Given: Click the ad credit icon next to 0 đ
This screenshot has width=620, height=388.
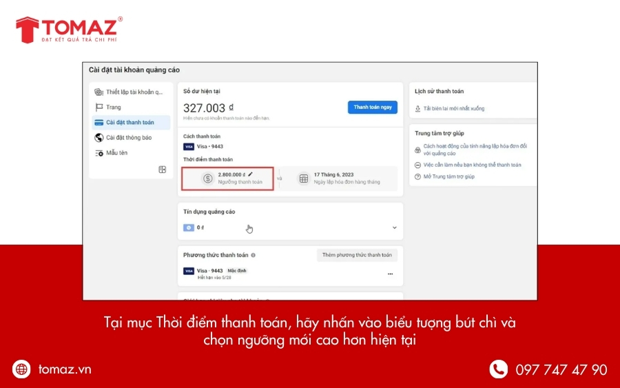Looking at the screenshot, I should pos(189,227).
